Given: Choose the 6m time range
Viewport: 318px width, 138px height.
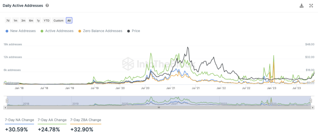Looking at the screenshot, I should tap(31, 21).
